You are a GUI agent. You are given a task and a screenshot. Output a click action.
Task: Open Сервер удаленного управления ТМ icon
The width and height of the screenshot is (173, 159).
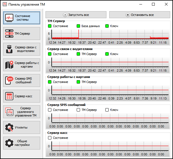click(10, 112)
